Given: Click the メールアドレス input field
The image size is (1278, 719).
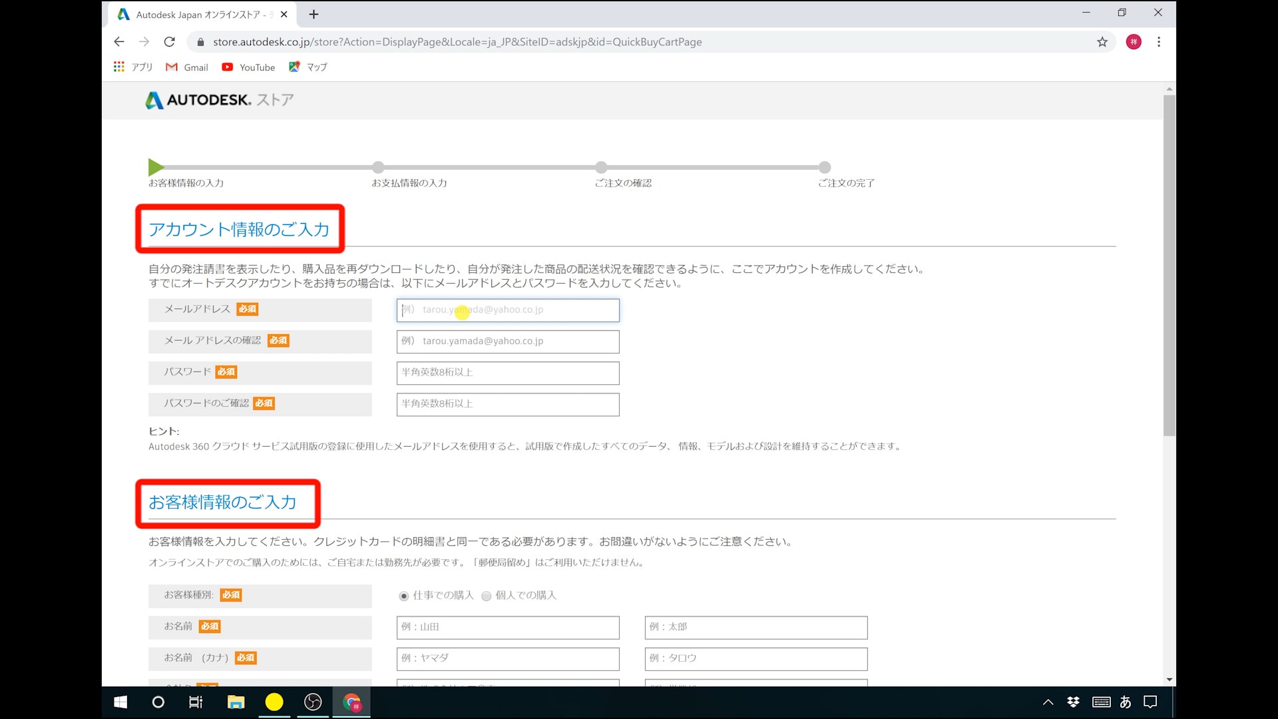Looking at the screenshot, I should [508, 310].
